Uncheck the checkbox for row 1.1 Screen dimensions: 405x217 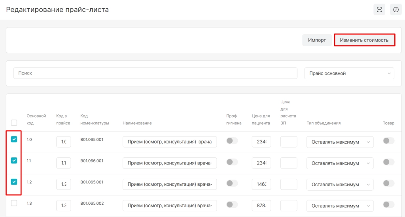tap(14, 161)
